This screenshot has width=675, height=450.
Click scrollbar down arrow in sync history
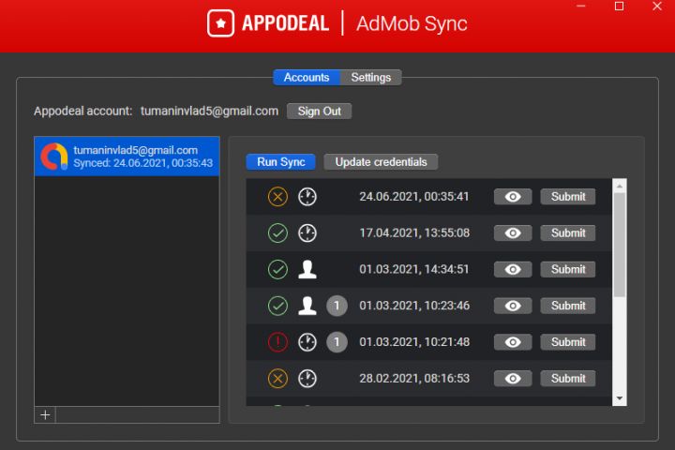coord(620,398)
